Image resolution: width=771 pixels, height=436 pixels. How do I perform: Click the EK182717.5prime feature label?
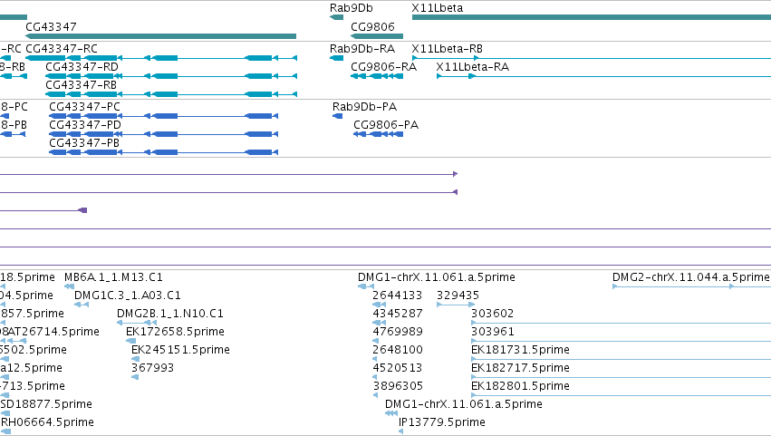tap(520, 368)
